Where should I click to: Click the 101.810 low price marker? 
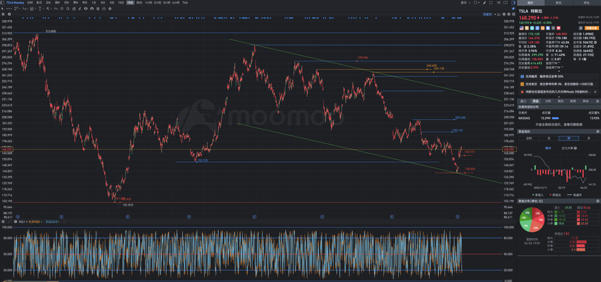(x=128, y=205)
